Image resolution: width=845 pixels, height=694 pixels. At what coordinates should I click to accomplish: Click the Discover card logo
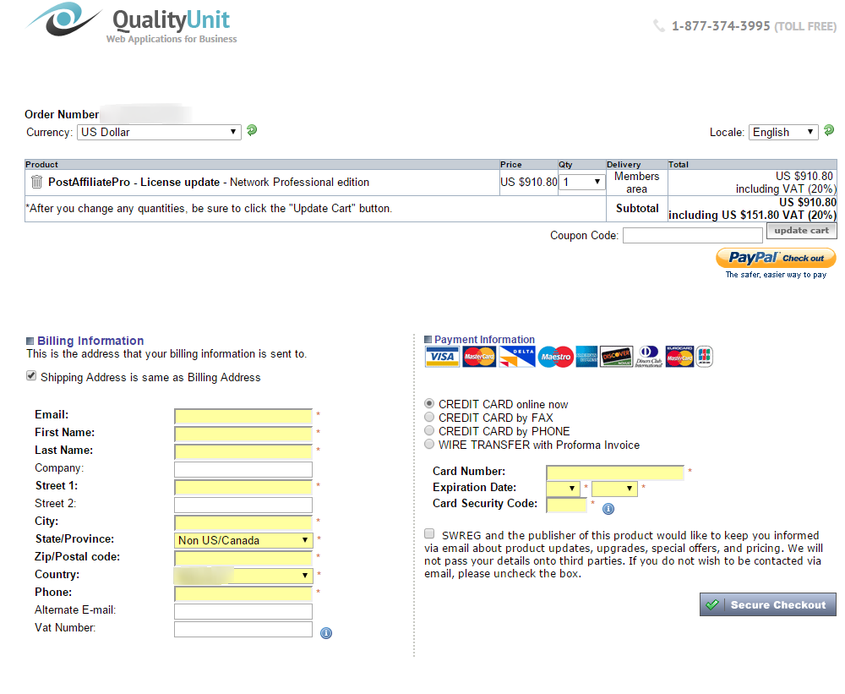617,357
